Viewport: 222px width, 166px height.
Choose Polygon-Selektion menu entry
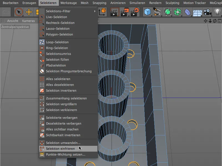[68, 34]
